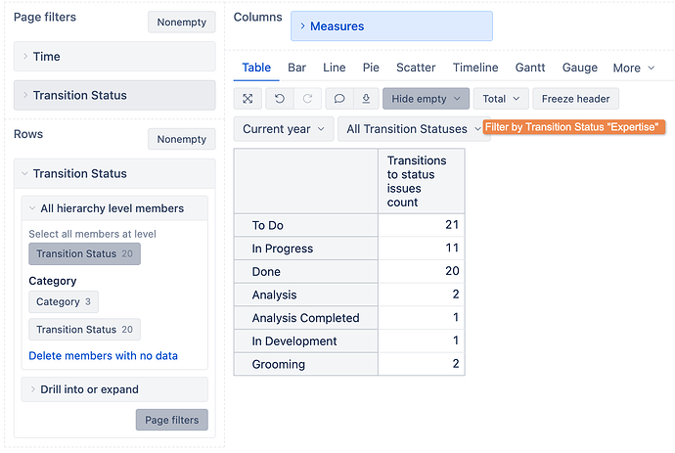Click the fullscreen expand icon
The height and width of the screenshot is (453, 675).
point(248,99)
